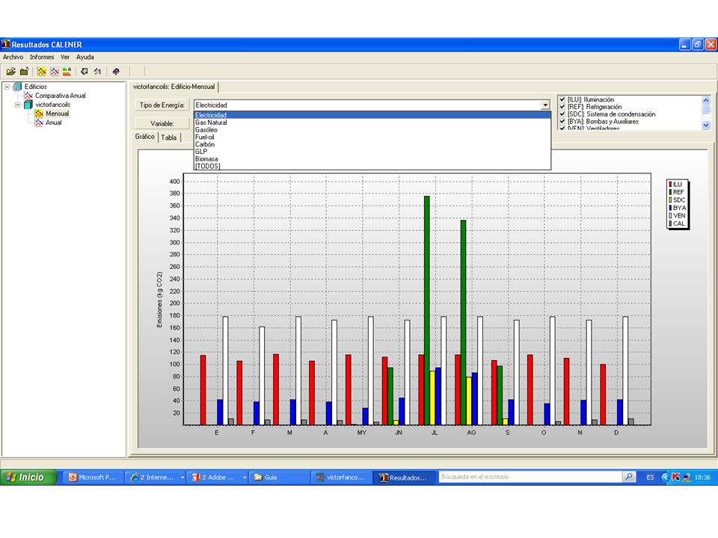Screen dimensions: 718x538
Task: Open the Ayuda menu
Action: (85, 58)
